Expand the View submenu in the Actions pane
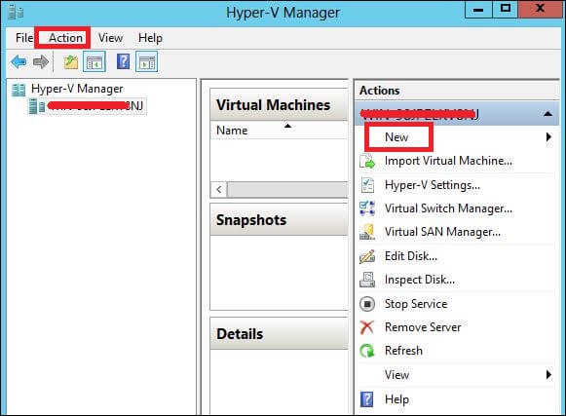 pyautogui.click(x=548, y=375)
